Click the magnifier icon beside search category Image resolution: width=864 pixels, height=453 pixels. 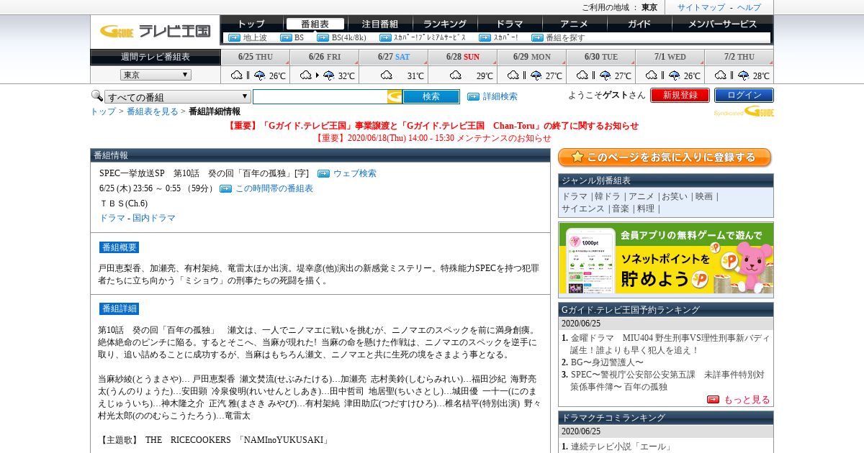[96, 96]
